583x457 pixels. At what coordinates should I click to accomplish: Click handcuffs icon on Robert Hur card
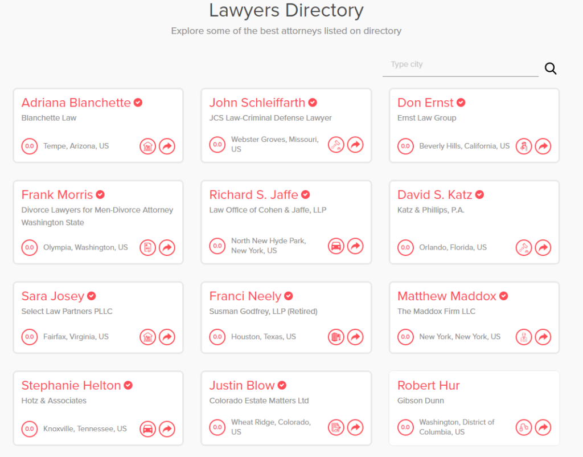click(x=524, y=427)
